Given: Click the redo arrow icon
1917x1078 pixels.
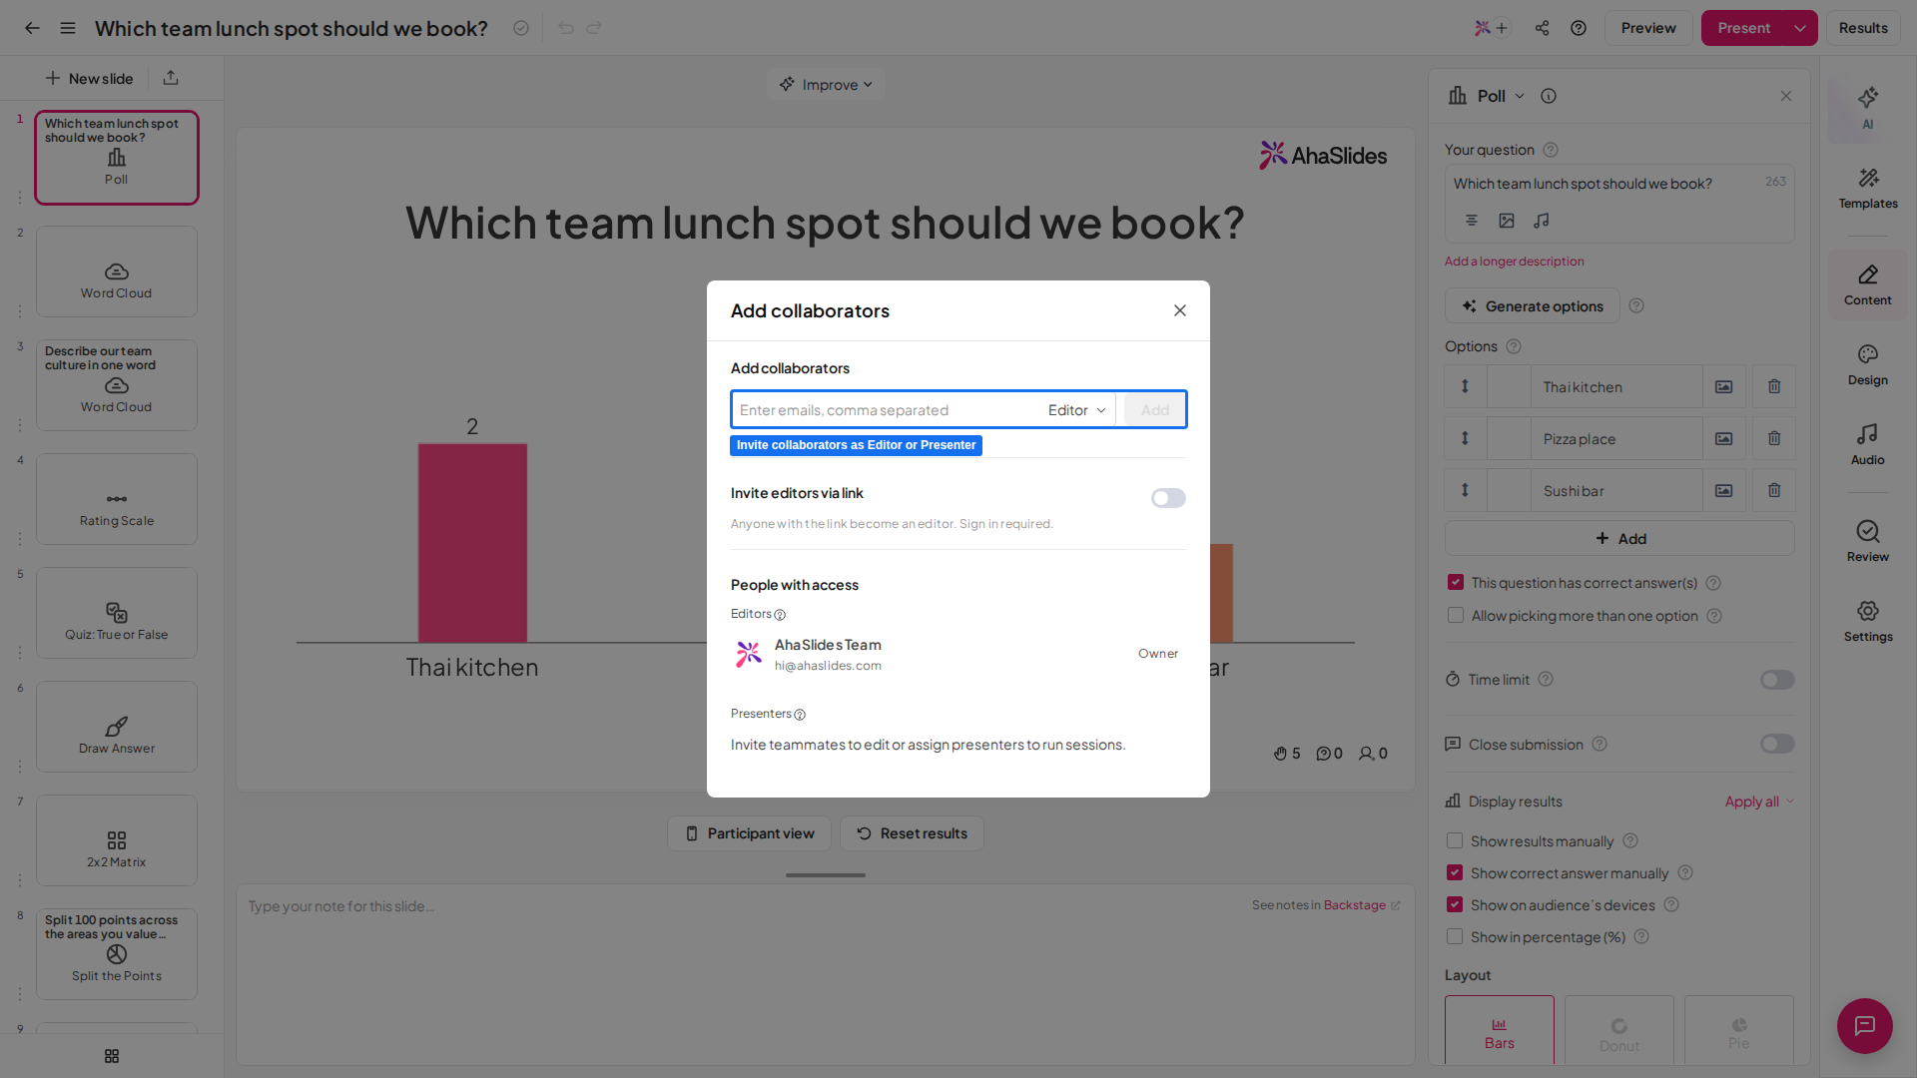Looking at the screenshot, I should pos(594,28).
